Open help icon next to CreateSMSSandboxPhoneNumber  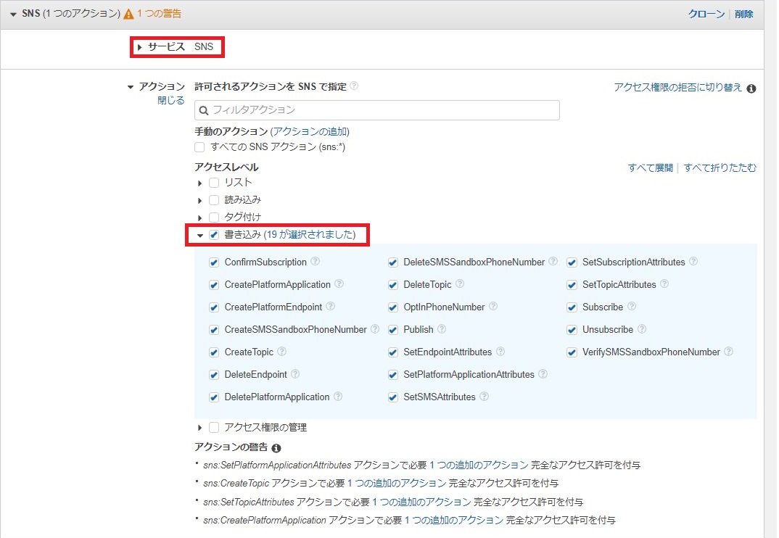click(x=375, y=328)
